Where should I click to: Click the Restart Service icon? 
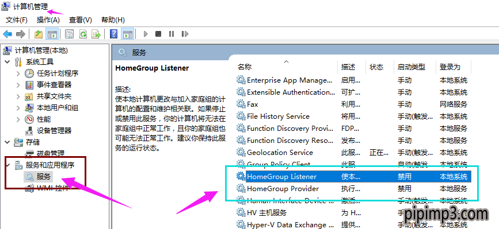185,34
